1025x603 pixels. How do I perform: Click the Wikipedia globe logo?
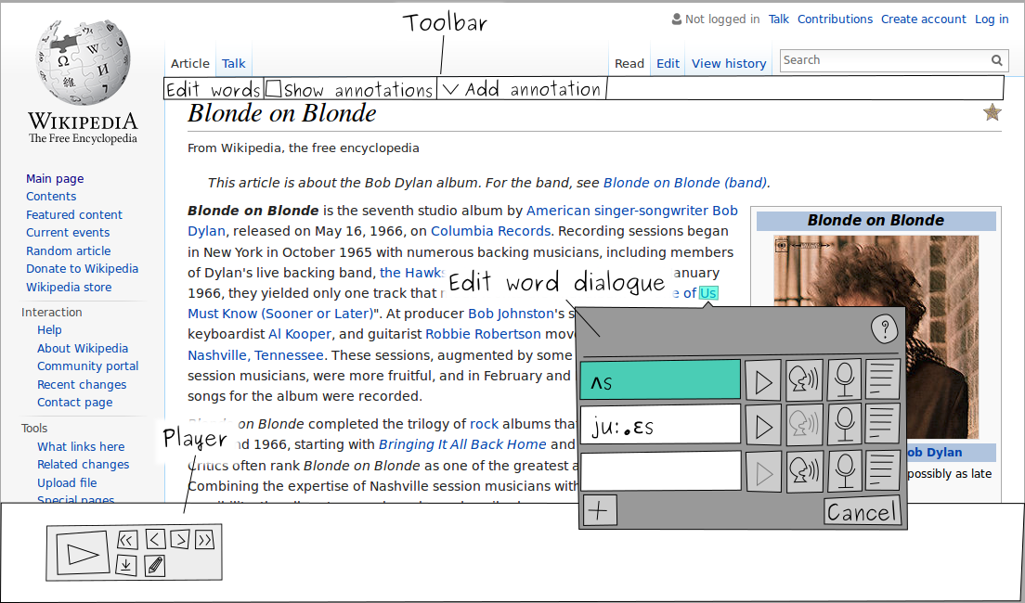(83, 63)
